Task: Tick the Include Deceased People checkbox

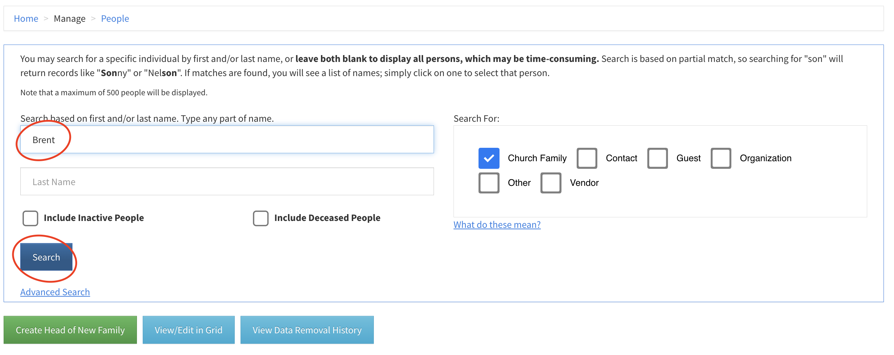Action: click(x=260, y=218)
